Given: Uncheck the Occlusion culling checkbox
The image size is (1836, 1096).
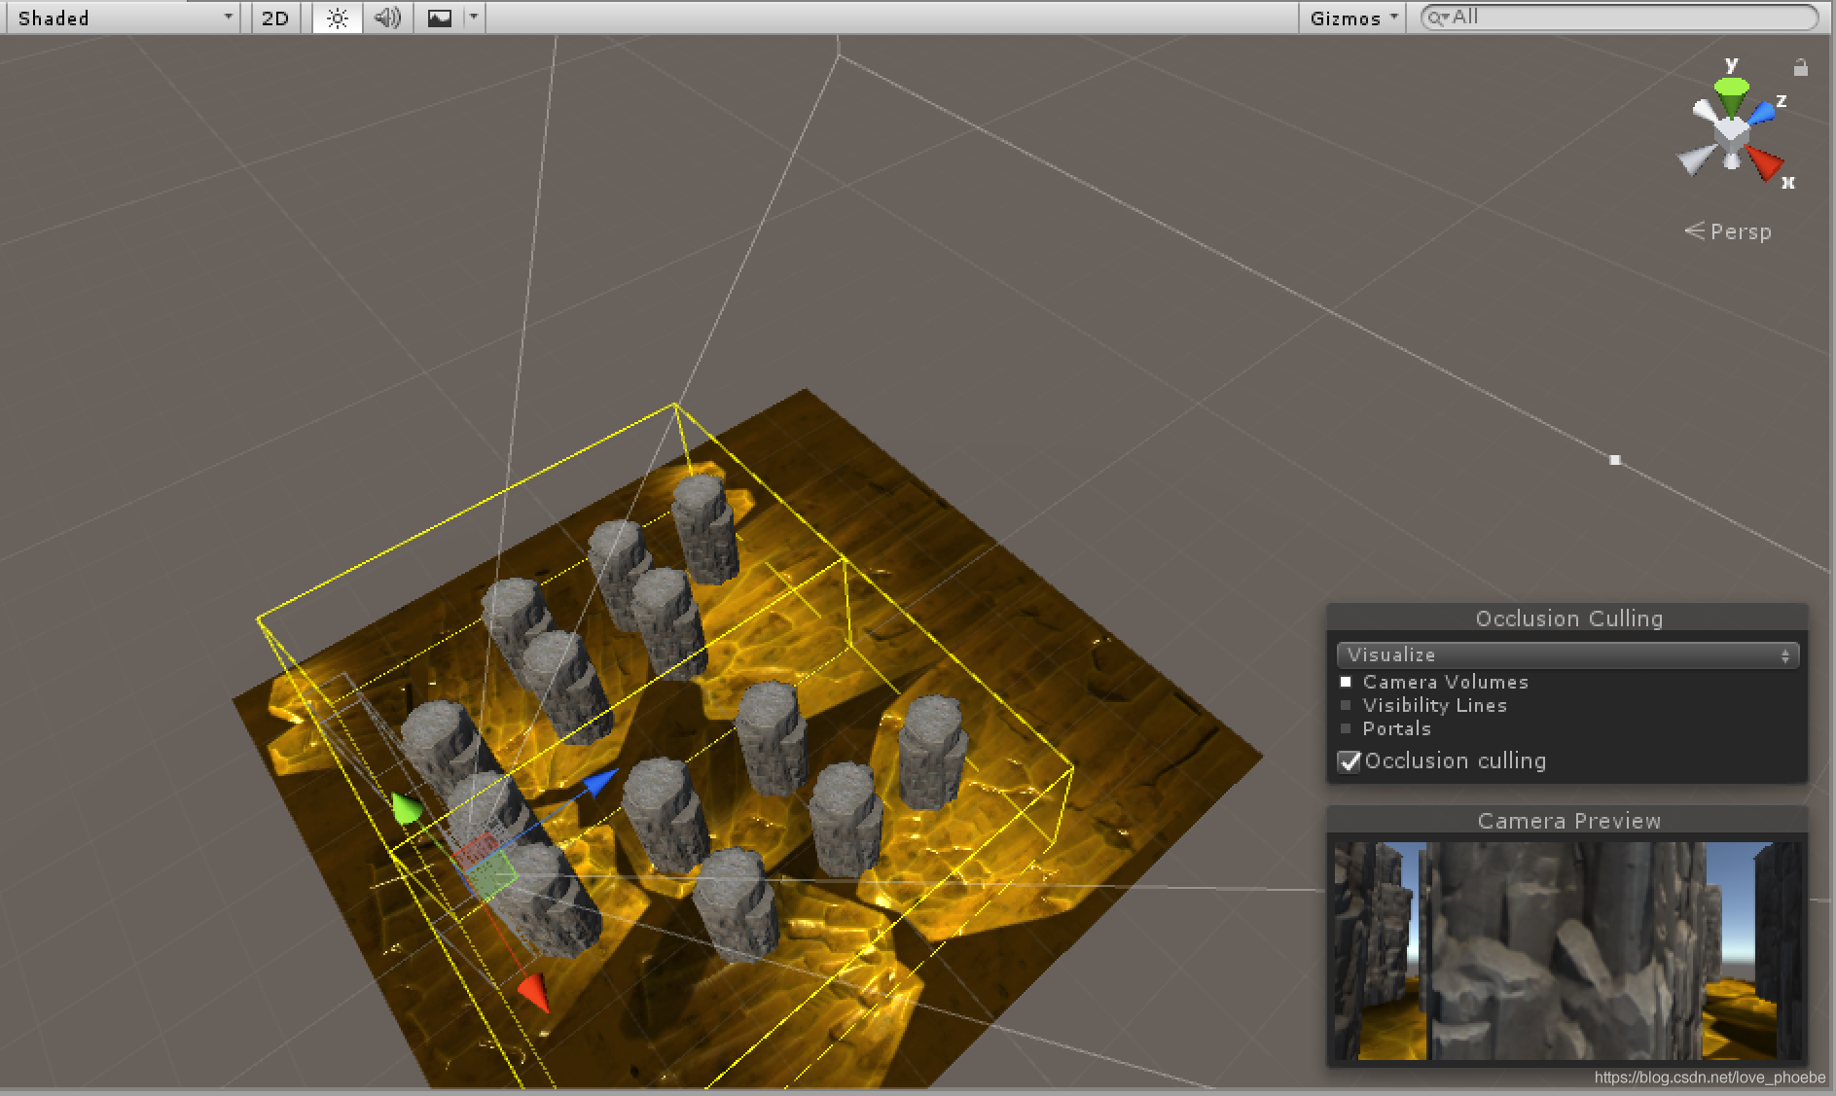Looking at the screenshot, I should 1349,762.
